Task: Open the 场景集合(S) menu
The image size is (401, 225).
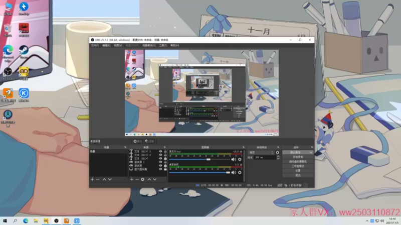Action: (149, 45)
